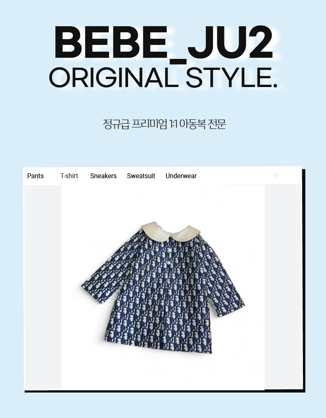
Task: Click the BEBE_JU2 brand title
Action: click(163, 43)
